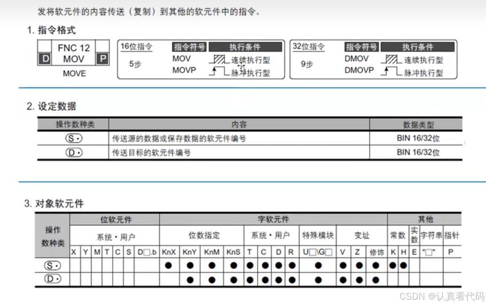This screenshot has width=486, height=305.
Task: Toggle the Z bullet in the D· row
Action: (x=360, y=279)
